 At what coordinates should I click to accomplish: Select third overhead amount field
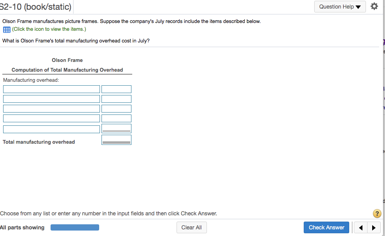116,109
